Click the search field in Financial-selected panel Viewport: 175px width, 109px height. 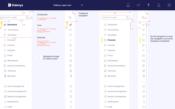click(116, 17)
